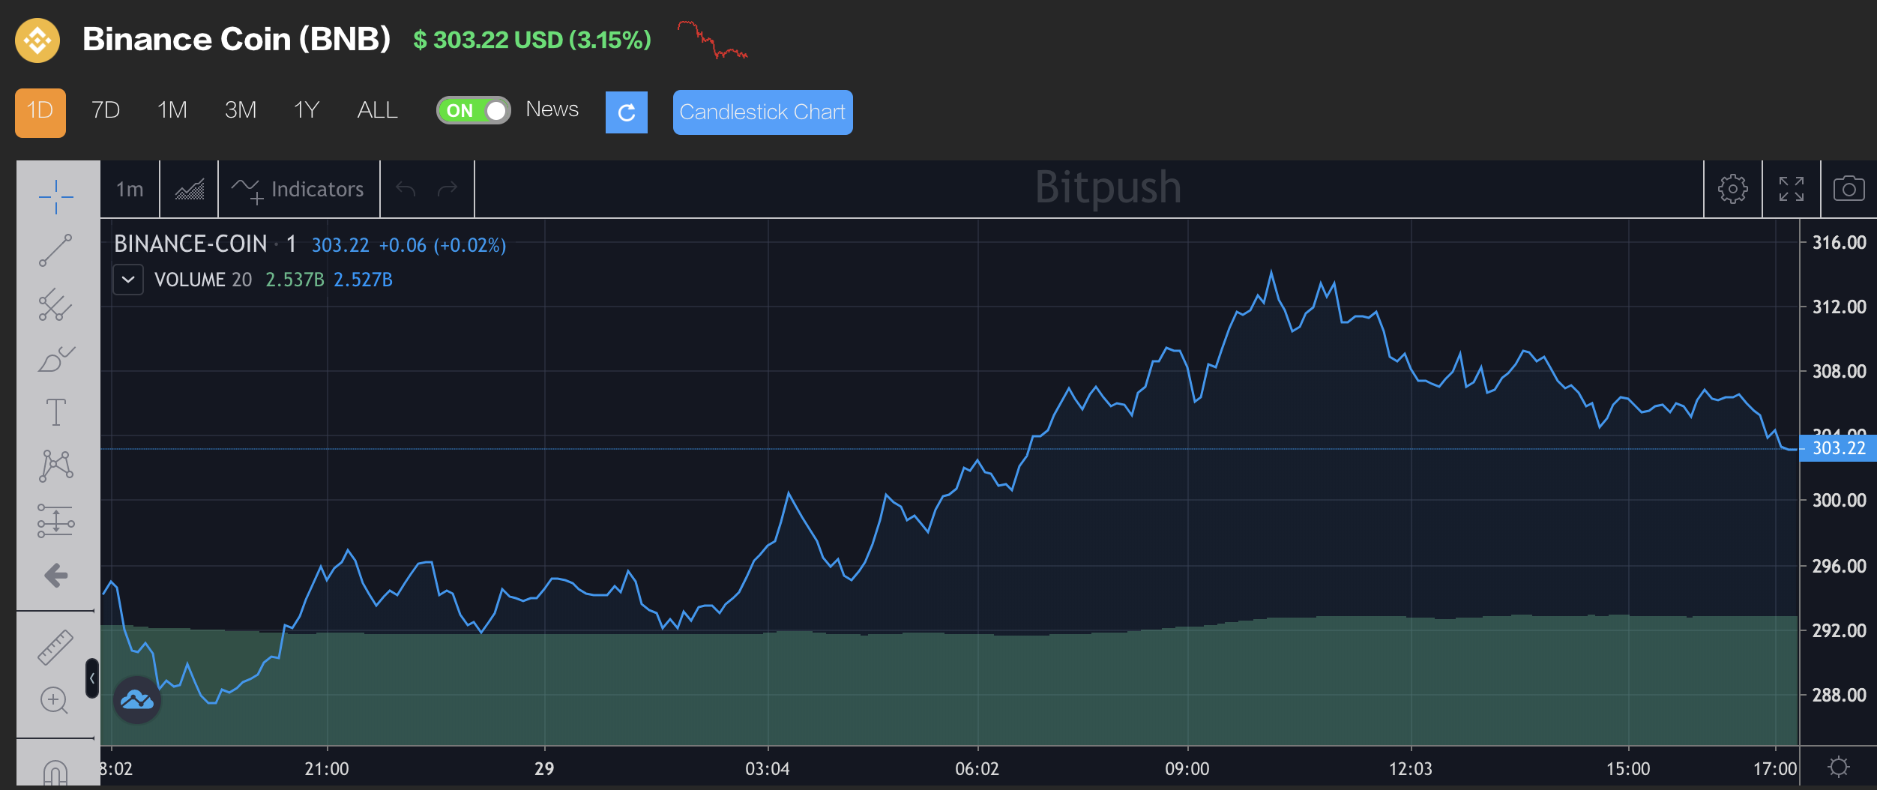This screenshot has height=790, width=1877.
Task: Click the refresh chart button
Action: pos(627,112)
